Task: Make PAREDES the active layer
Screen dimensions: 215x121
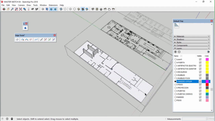Action: coord(175,97)
